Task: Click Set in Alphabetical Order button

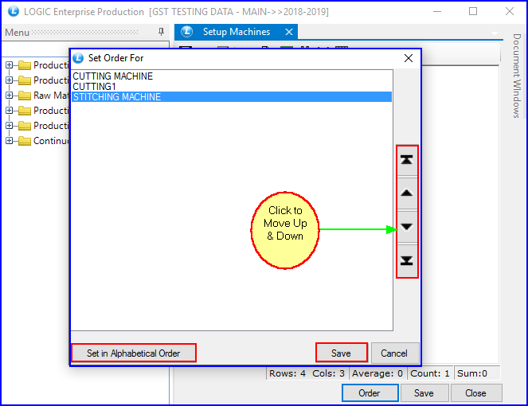Action: tap(133, 353)
